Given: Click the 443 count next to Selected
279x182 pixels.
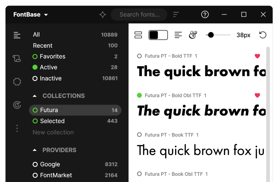Looking at the screenshot, I should pos(112,121).
